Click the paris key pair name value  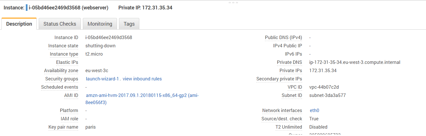(91, 127)
